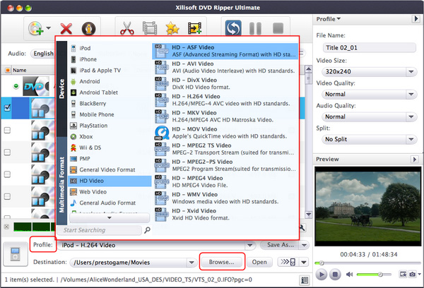Toggle the Name column header checkbox
The image size is (424, 288).
(x=8, y=71)
